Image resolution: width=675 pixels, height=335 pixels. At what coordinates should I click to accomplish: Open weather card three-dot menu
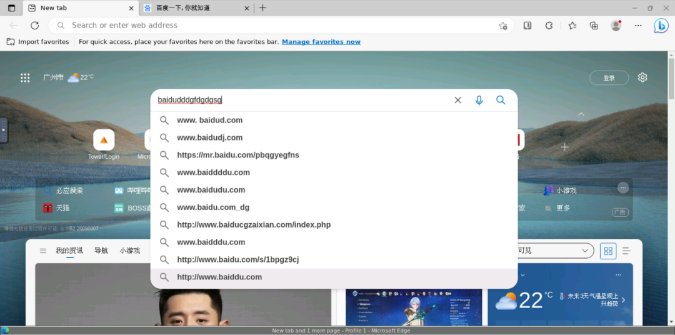619,275
